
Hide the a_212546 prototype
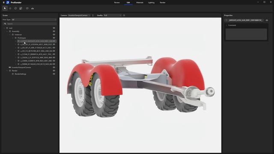(54, 54)
